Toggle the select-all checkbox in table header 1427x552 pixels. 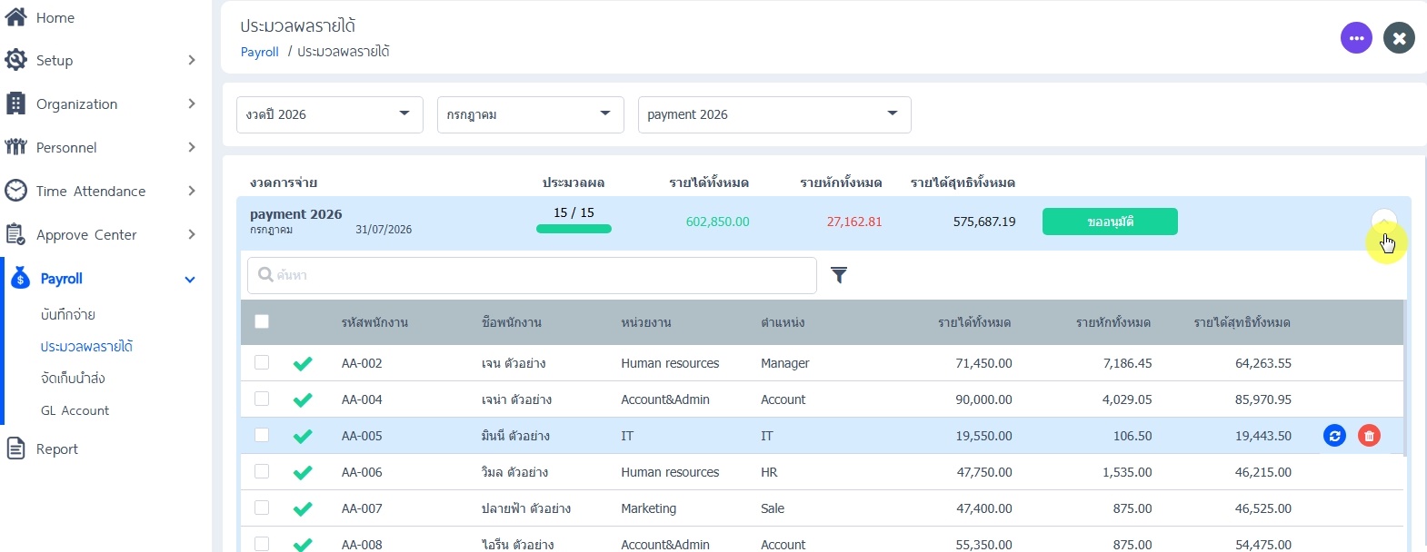coord(262,321)
